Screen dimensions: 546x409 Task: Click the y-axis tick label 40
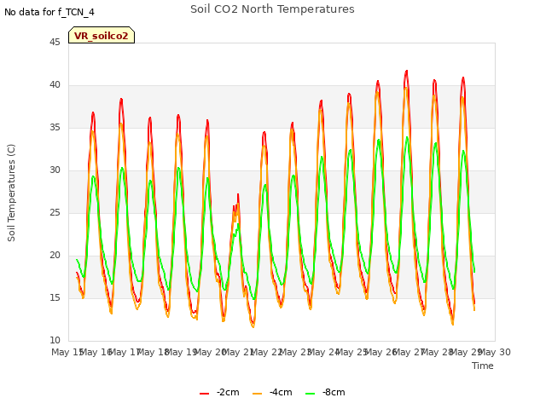(x=55, y=85)
